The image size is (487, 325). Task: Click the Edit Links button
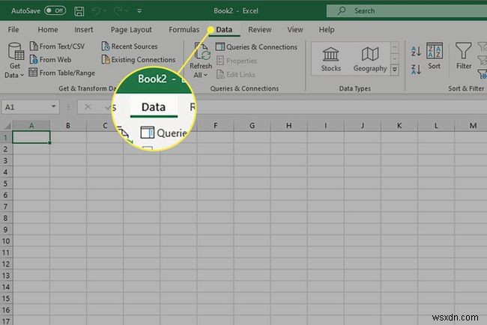click(236, 74)
